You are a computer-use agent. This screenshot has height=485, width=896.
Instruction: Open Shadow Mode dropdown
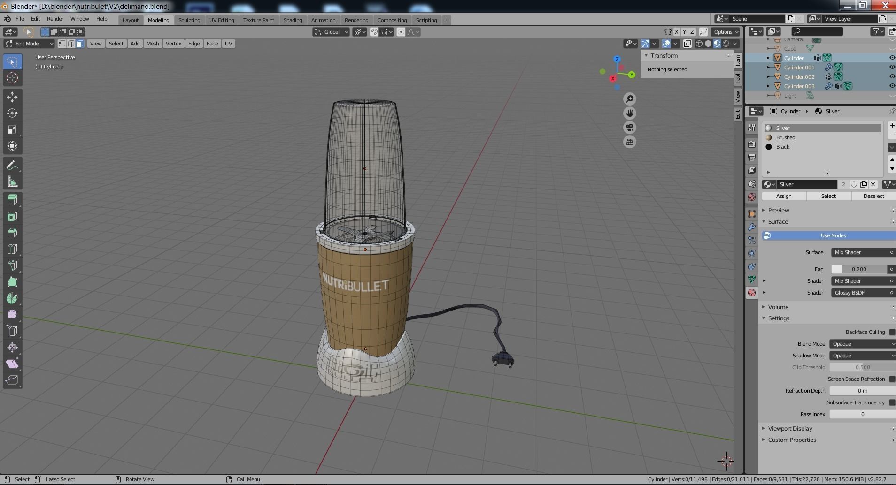click(863, 356)
